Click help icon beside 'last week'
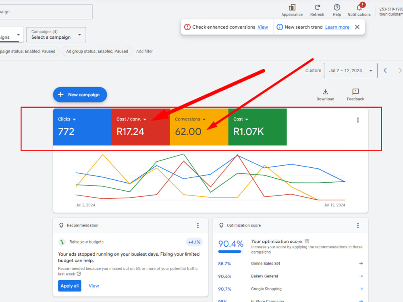Image resolution: width=403 pixels, height=302 pixels. click(x=79, y=274)
